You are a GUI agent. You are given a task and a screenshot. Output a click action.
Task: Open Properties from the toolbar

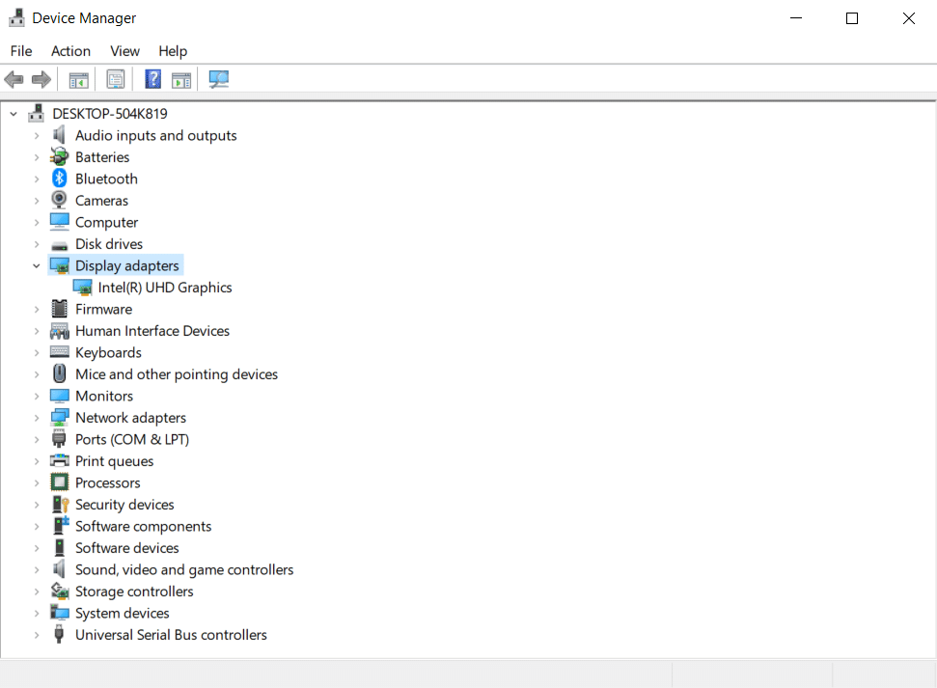click(115, 78)
